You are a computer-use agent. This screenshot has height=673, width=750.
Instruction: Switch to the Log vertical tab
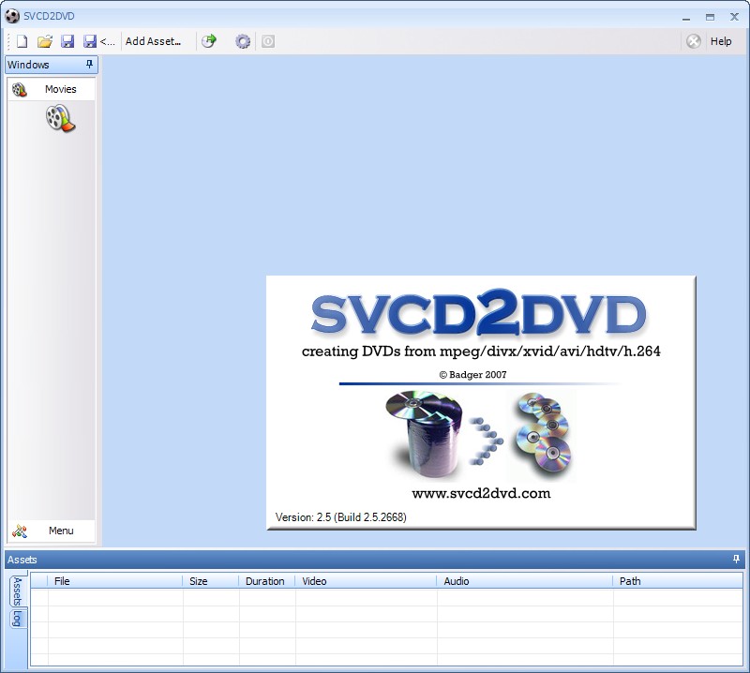[18, 619]
